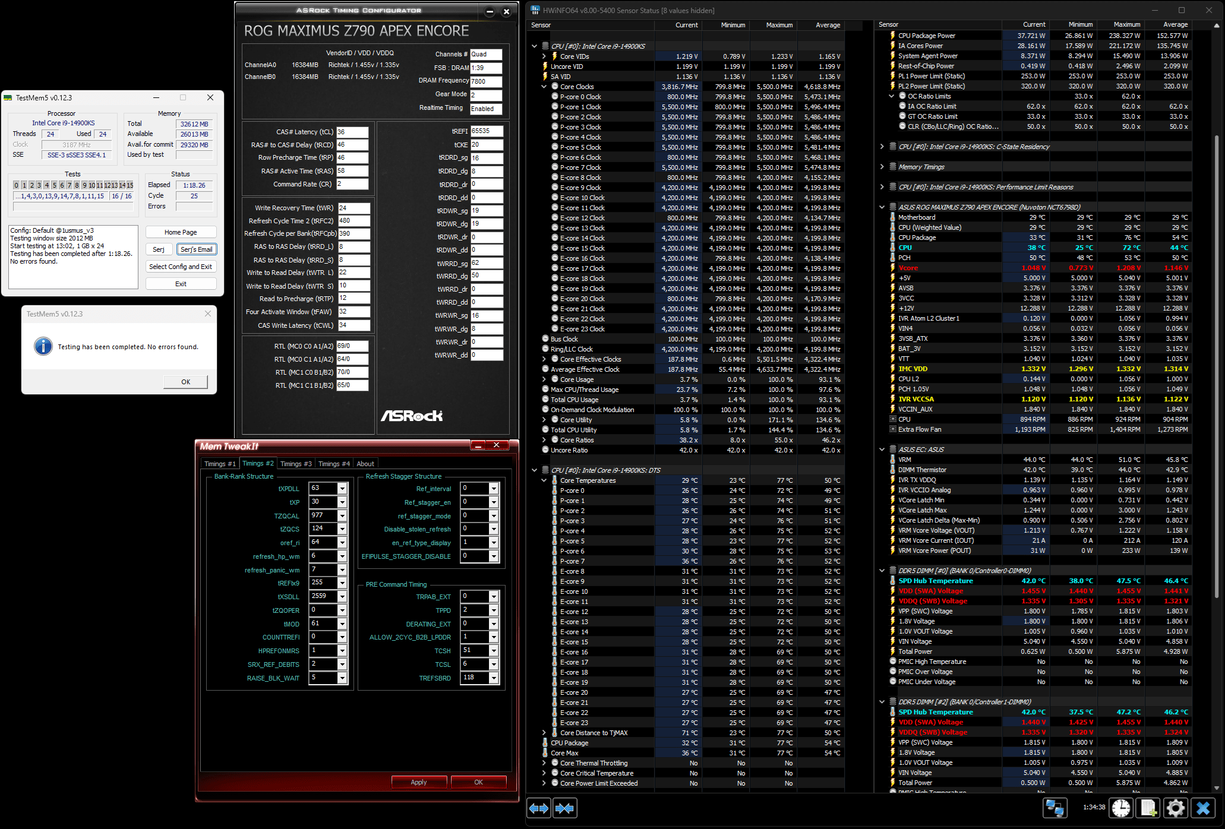1225x829 pixels.
Task: Click the blue X close-sensors icon in HWiNFO toolbar
Action: 1203,808
